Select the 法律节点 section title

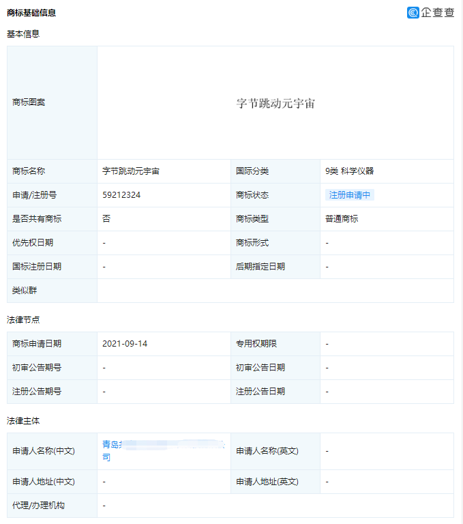click(x=23, y=320)
